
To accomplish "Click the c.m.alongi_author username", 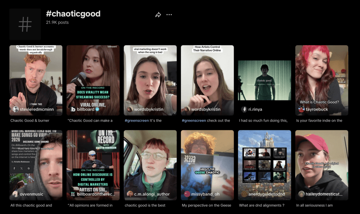I will tap(152, 194).
